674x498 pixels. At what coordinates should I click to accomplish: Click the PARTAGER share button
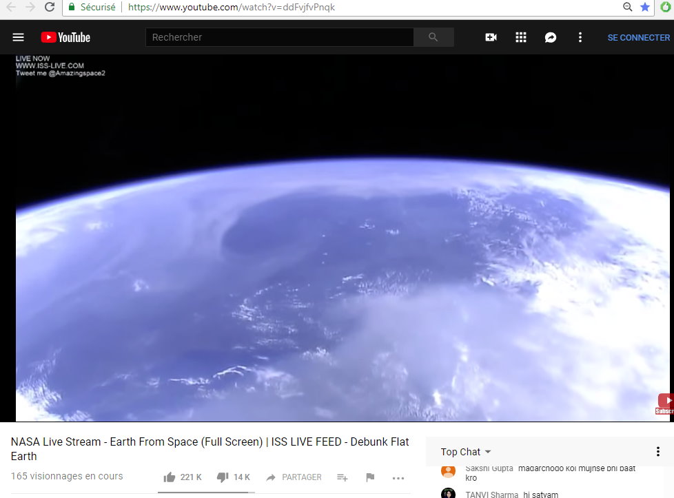pos(294,477)
